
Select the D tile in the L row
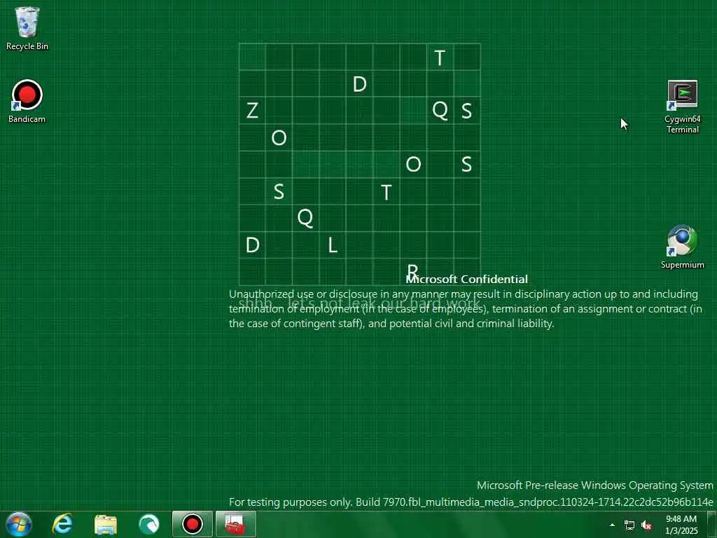252,245
